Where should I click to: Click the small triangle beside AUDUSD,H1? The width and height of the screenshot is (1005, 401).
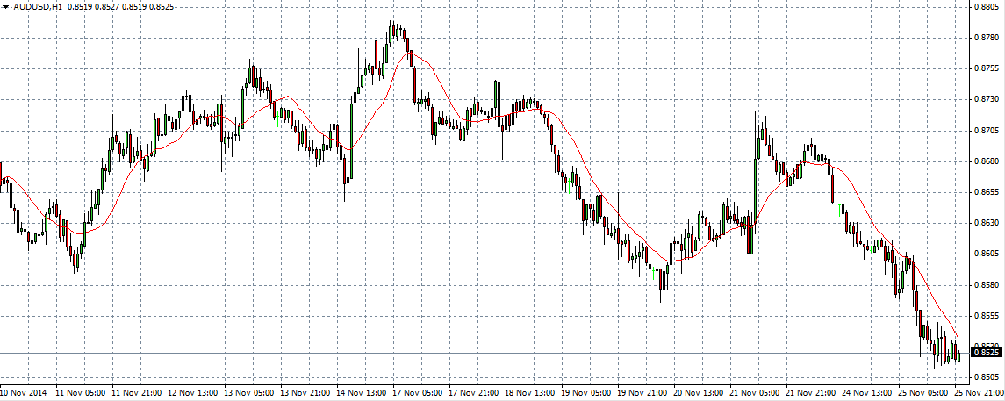pos(5,7)
